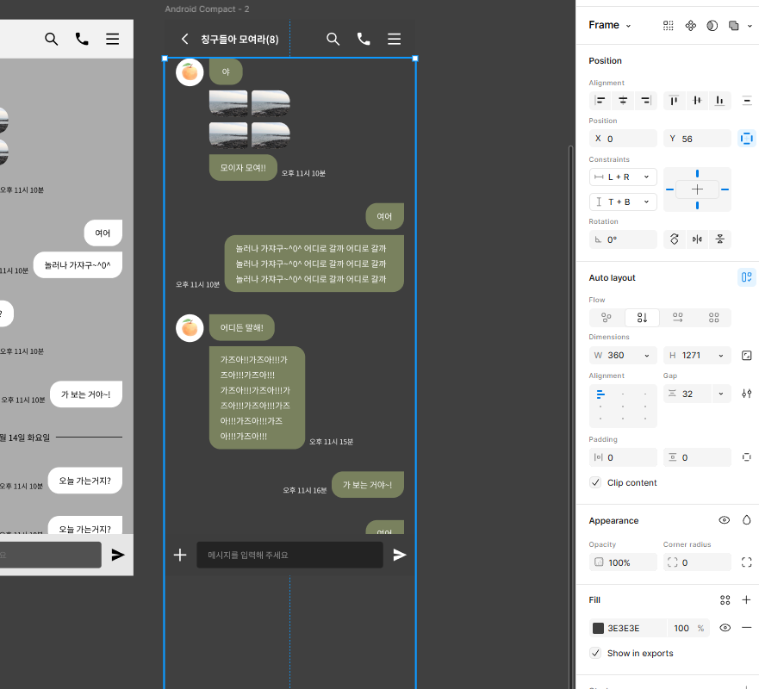Viewport: 759px width, 689px height.
Task: Toggle the ignore auto layout position icon
Action: [x=747, y=139]
